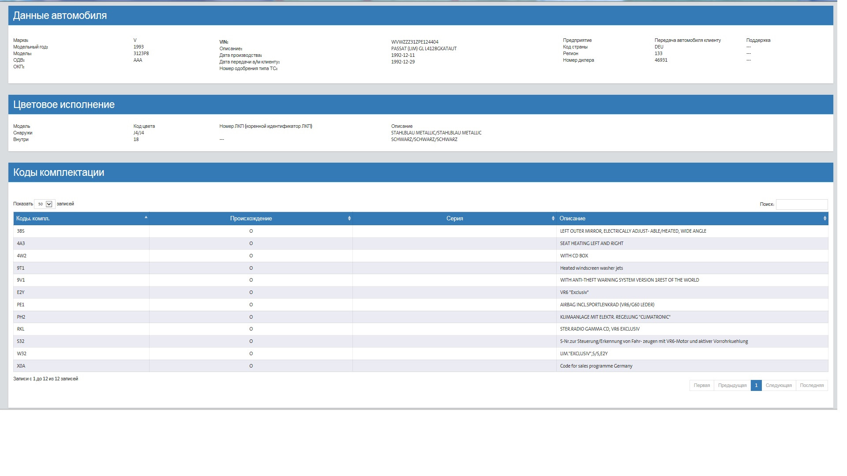Click exterior color code J4/J4
The width and height of the screenshot is (847, 476).
139,133
